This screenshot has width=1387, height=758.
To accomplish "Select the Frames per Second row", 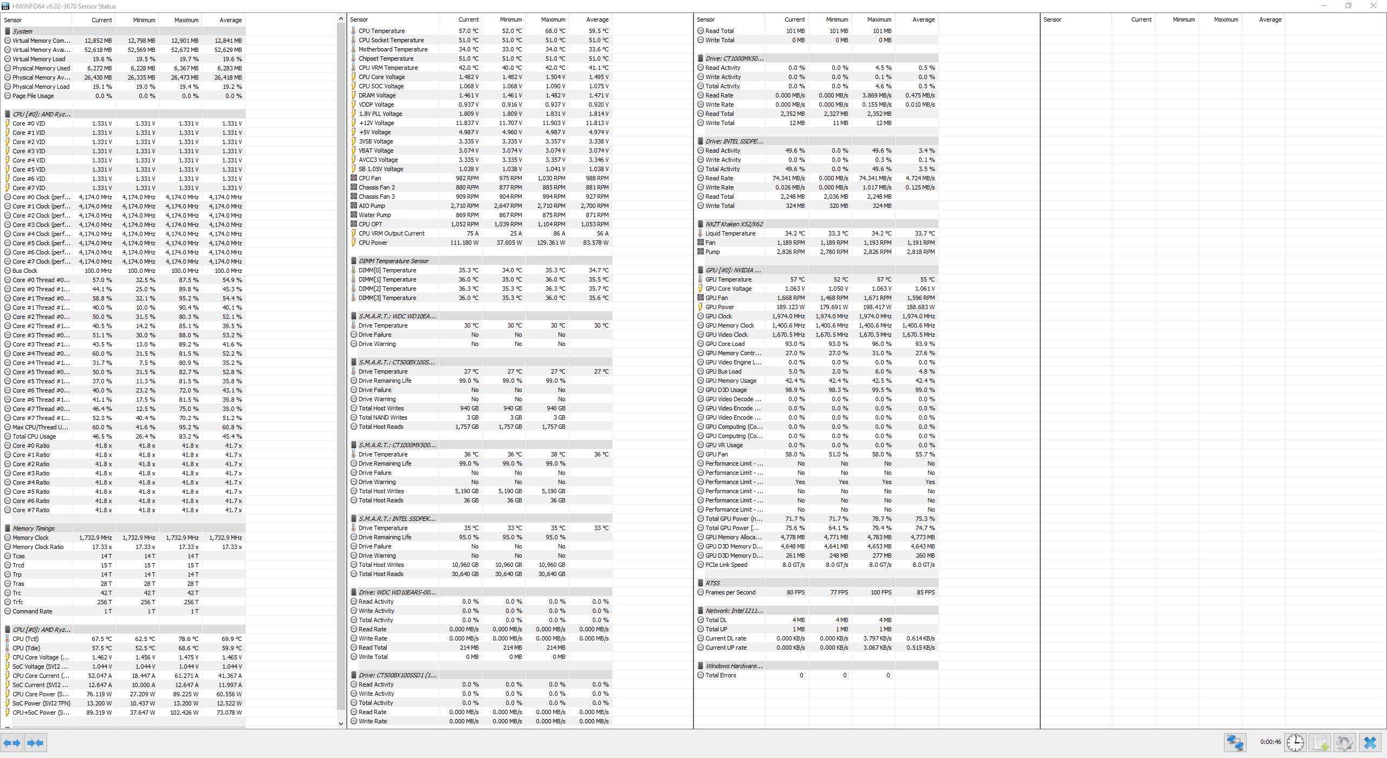I will point(730,592).
